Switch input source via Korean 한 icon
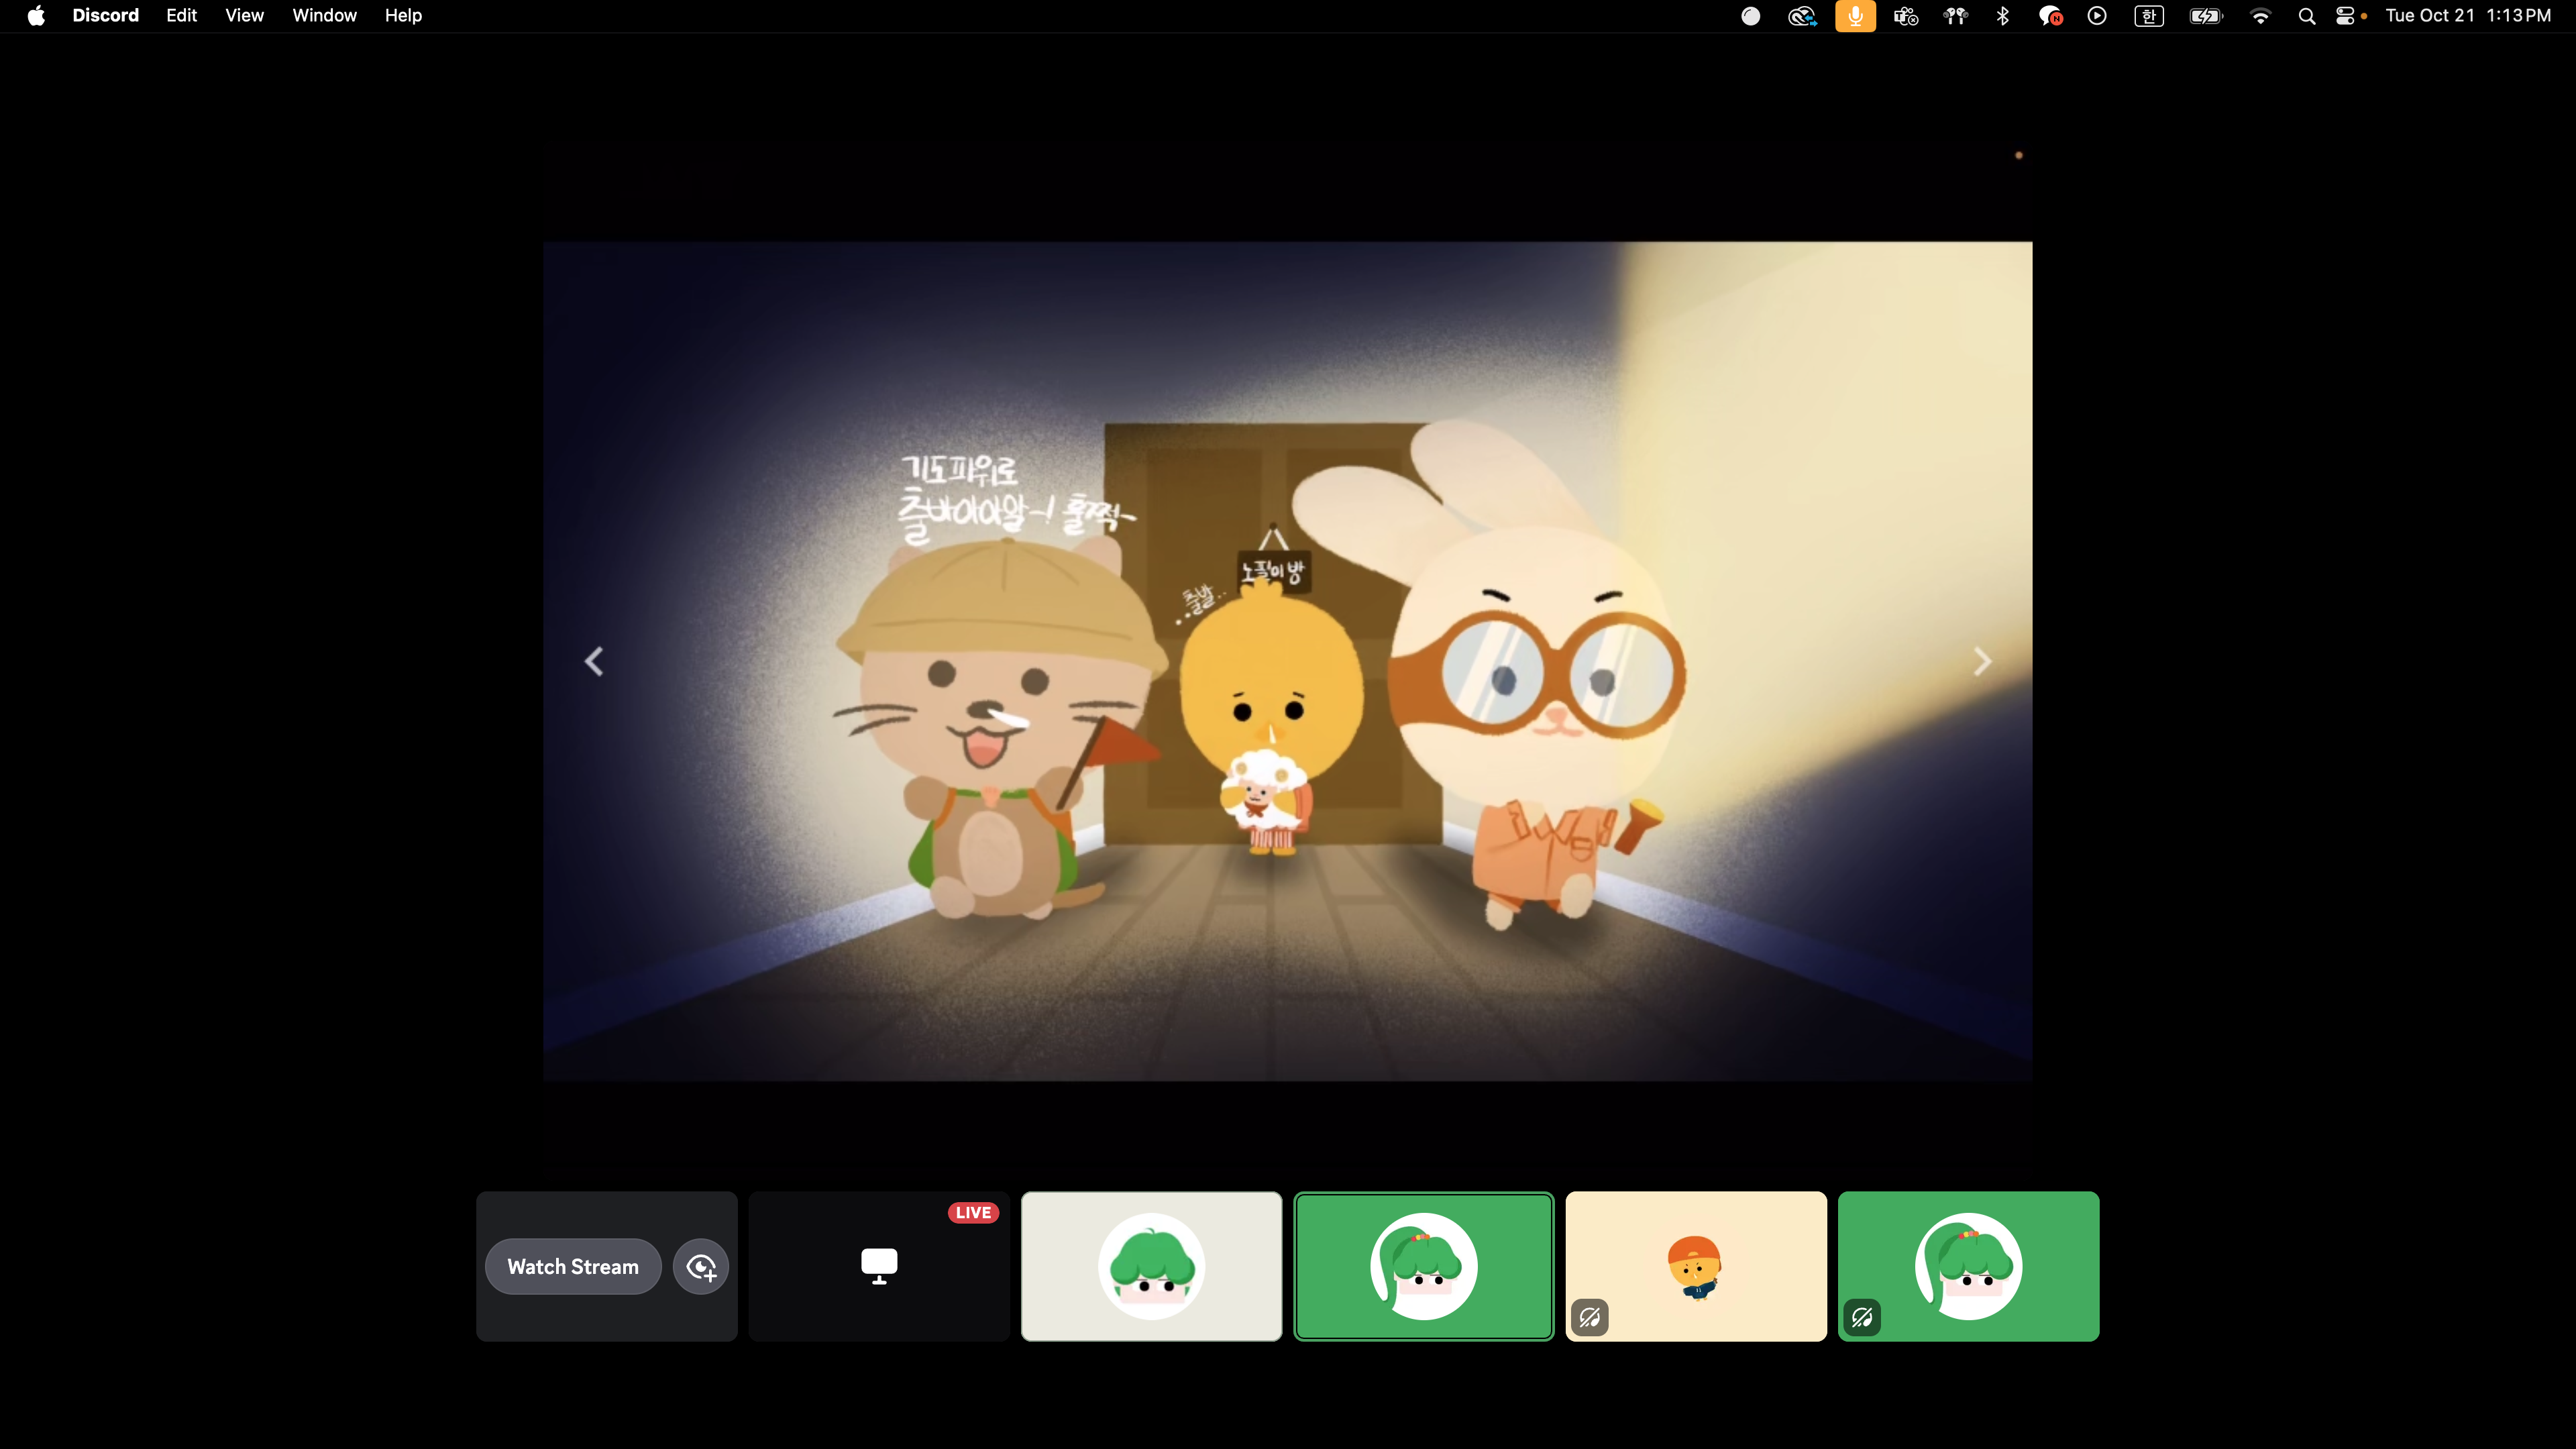Screen dimensions: 2576x1449 coord(2149,16)
